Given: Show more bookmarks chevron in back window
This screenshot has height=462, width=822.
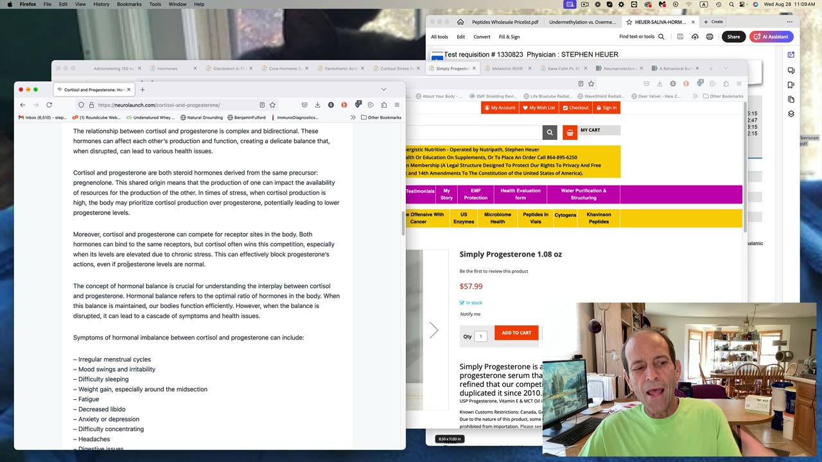Looking at the screenshot, I should (x=695, y=96).
